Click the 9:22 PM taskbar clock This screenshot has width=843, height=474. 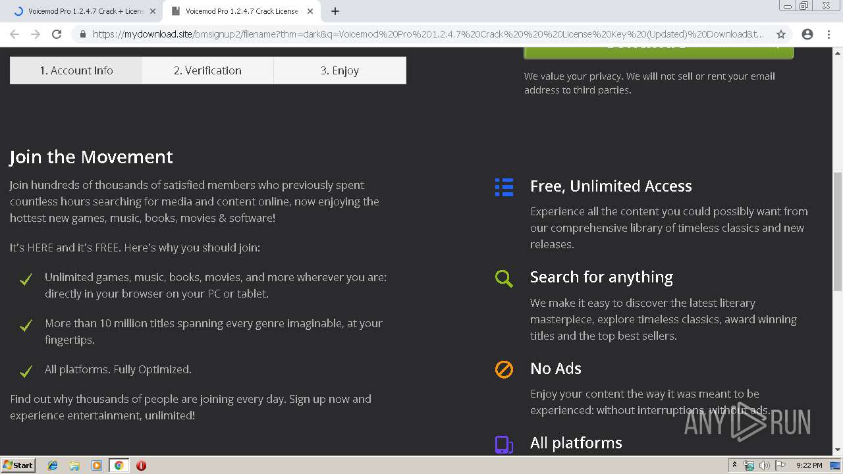pyautogui.click(x=809, y=465)
